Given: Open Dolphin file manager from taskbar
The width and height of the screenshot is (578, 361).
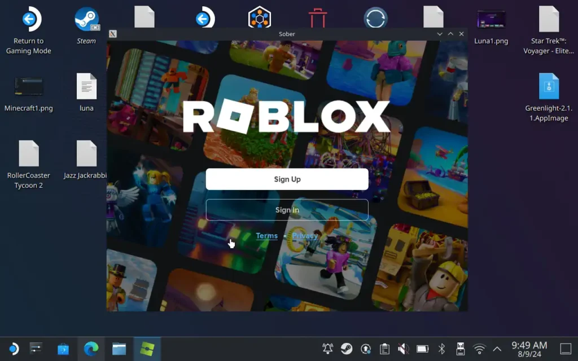Looking at the screenshot, I should tap(119, 349).
